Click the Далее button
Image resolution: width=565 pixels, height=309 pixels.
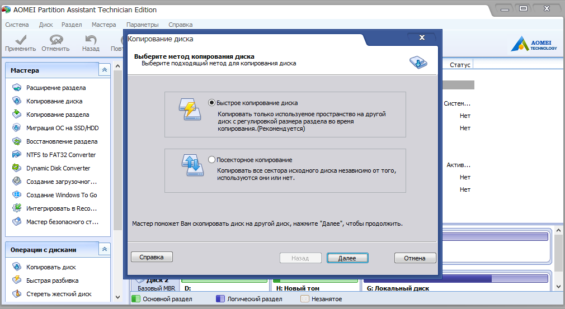point(347,258)
